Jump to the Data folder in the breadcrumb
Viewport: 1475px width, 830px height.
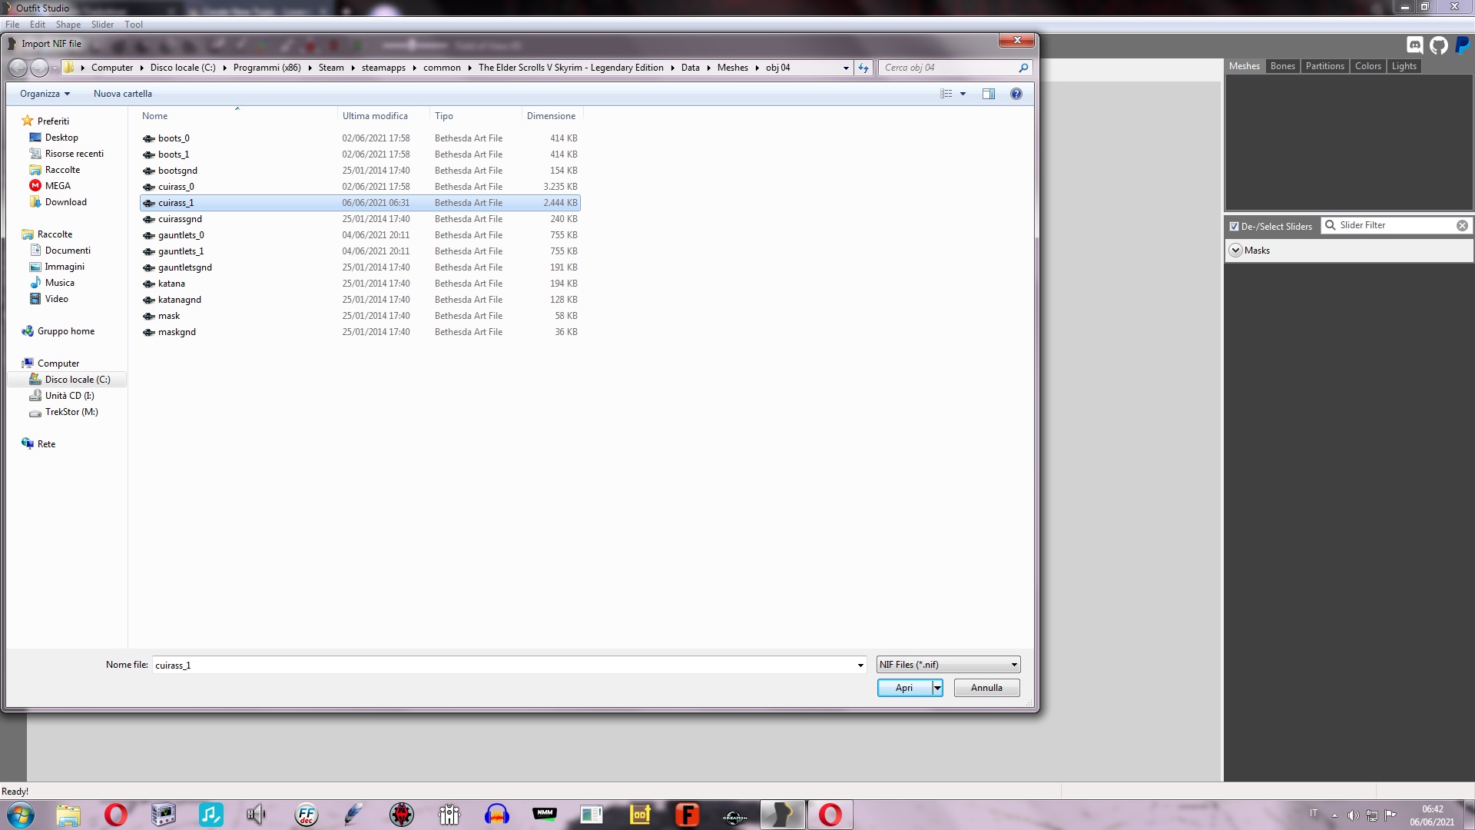click(690, 68)
